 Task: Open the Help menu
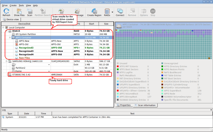click(35, 5)
